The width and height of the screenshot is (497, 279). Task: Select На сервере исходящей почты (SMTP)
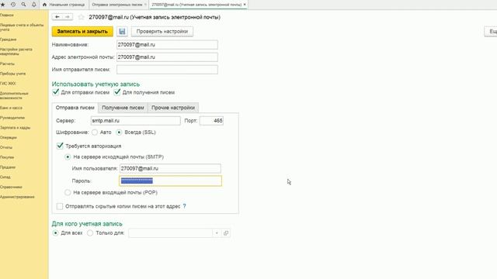coord(68,157)
